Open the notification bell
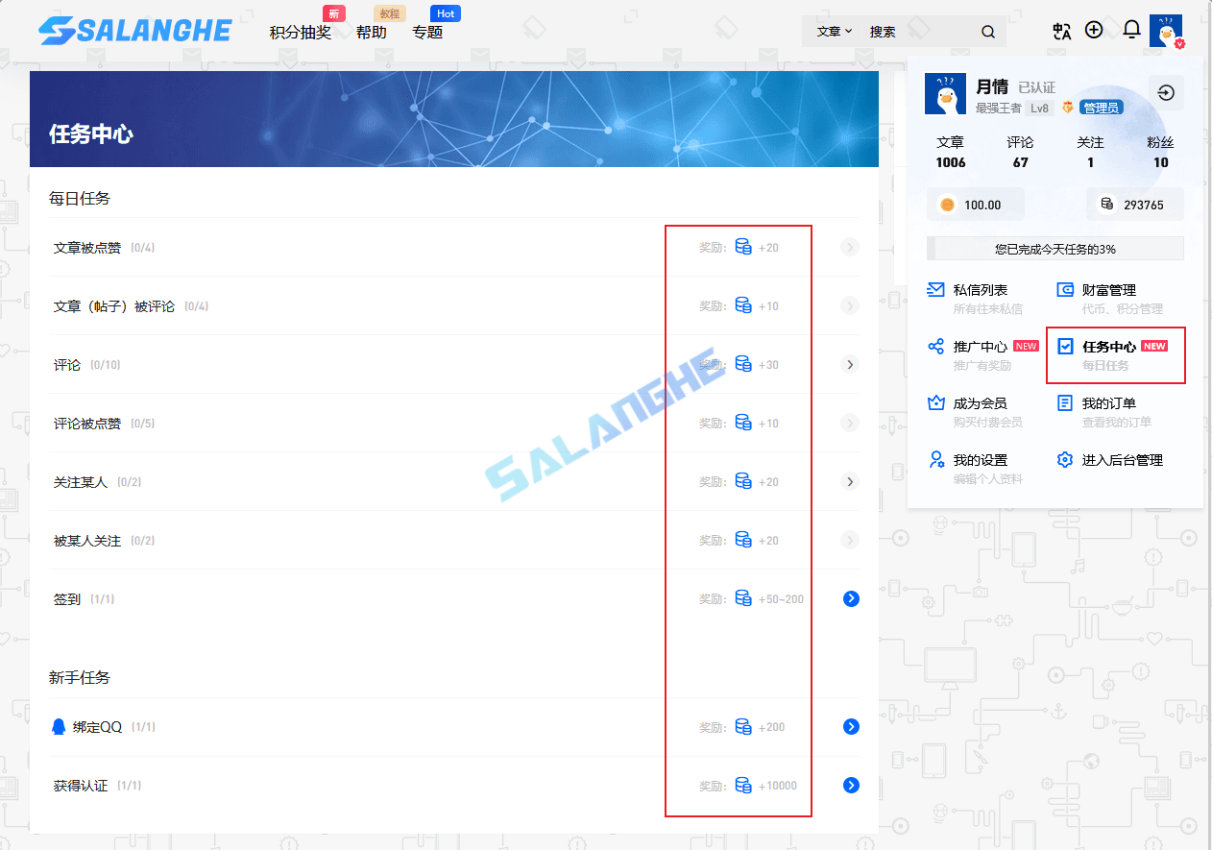 coord(1130,30)
